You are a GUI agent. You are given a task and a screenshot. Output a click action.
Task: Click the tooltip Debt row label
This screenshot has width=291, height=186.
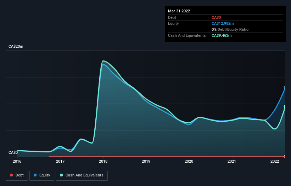point(172,17)
